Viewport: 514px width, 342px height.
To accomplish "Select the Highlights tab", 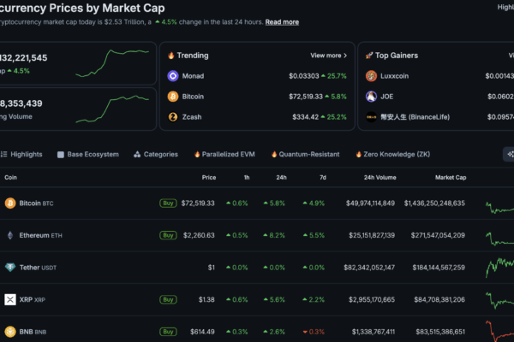I will pyautogui.click(x=21, y=155).
